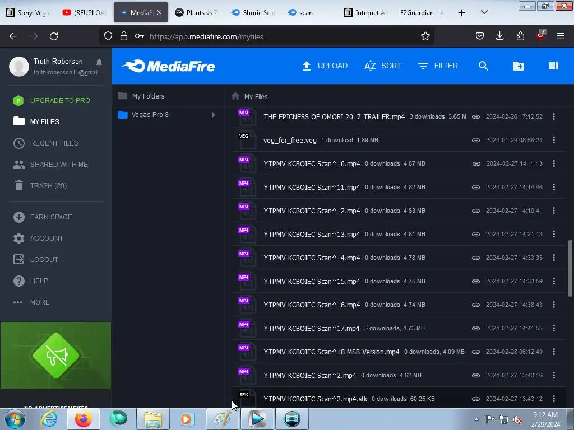Viewport: 574px width, 430px height.
Task: Open options menu for Scan^12.mp4
Action: point(554,211)
